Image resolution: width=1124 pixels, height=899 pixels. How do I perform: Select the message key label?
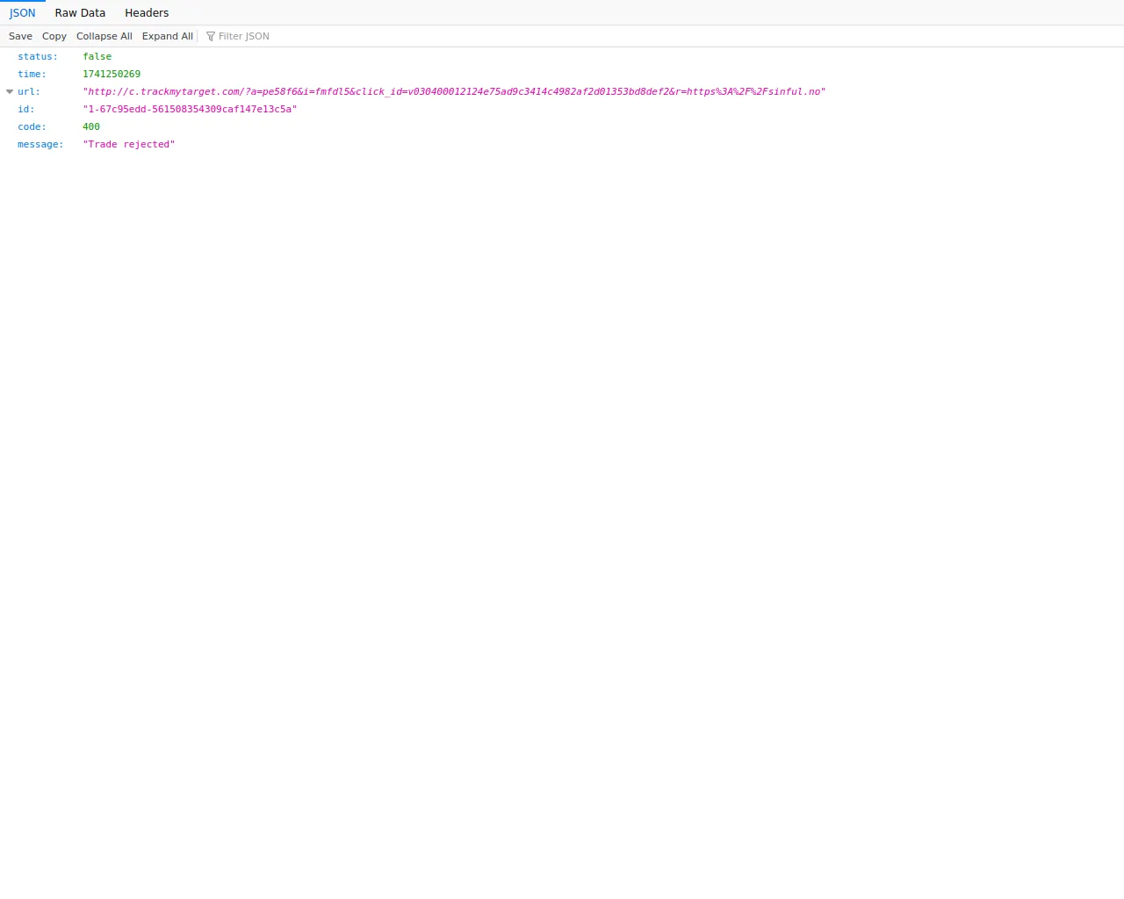click(40, 144)
